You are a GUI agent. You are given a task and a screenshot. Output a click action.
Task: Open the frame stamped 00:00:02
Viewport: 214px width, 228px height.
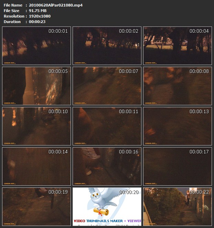[107, 46]
